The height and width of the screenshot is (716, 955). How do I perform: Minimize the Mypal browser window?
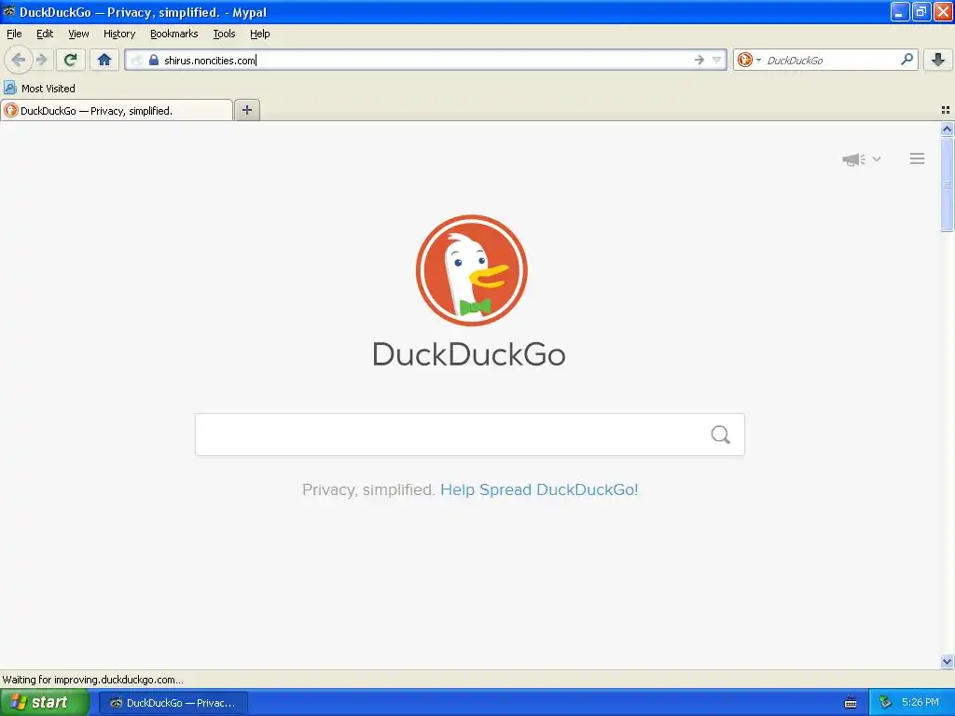tap(899, 11)
